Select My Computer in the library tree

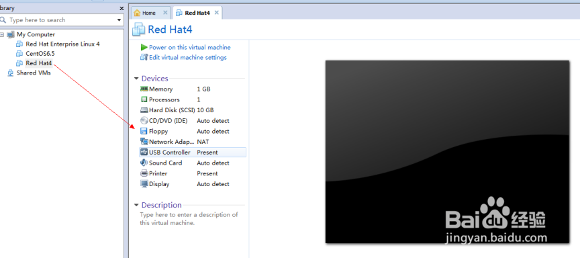click(36, 34)
